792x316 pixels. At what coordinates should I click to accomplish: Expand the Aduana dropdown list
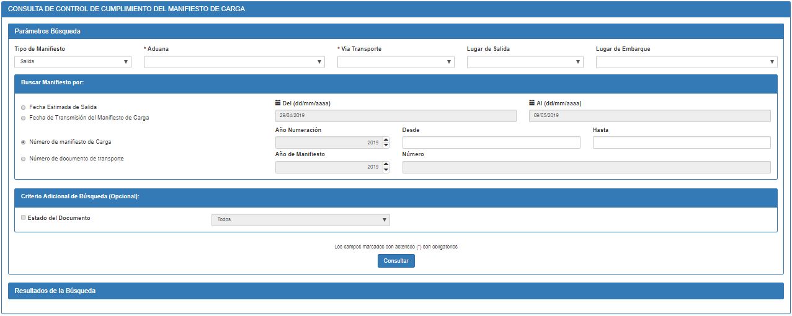tap(234, 62)
